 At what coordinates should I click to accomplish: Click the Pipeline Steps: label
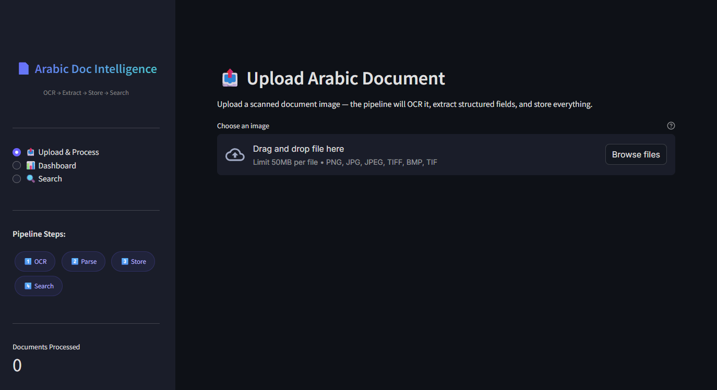tap(39, 234)
